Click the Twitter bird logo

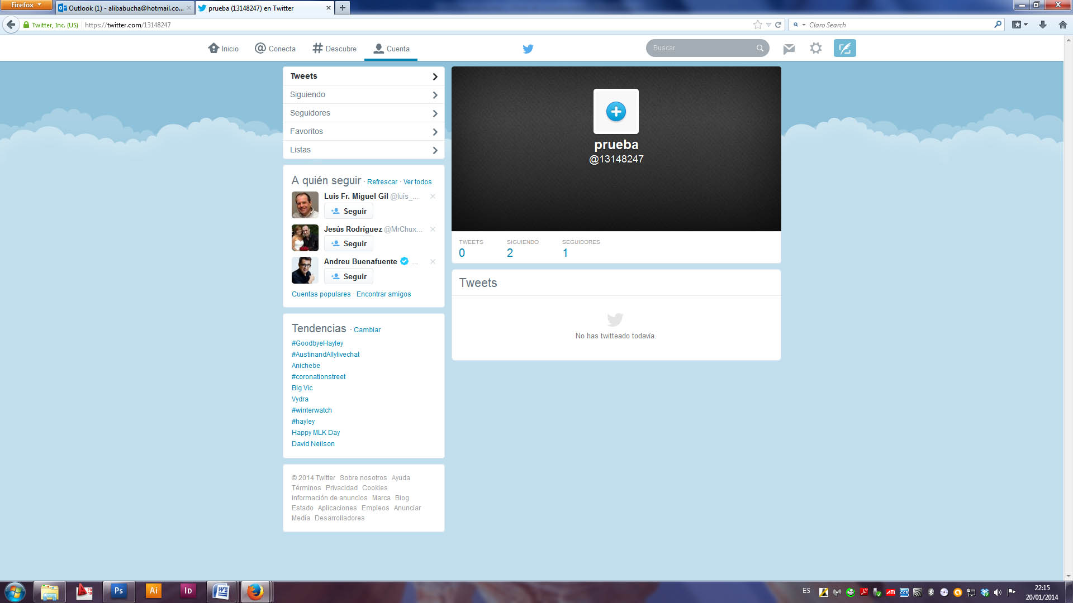(x=528, y=49)
